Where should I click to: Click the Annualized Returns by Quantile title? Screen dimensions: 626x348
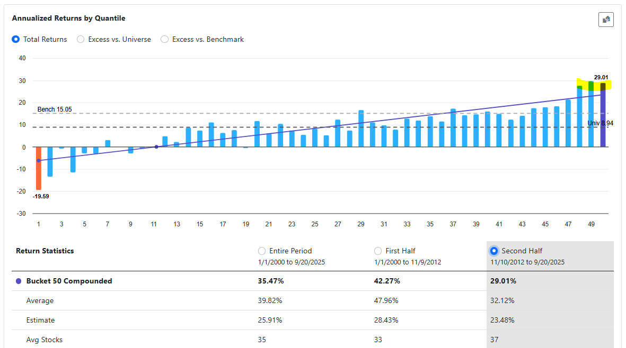coord(69,19)
